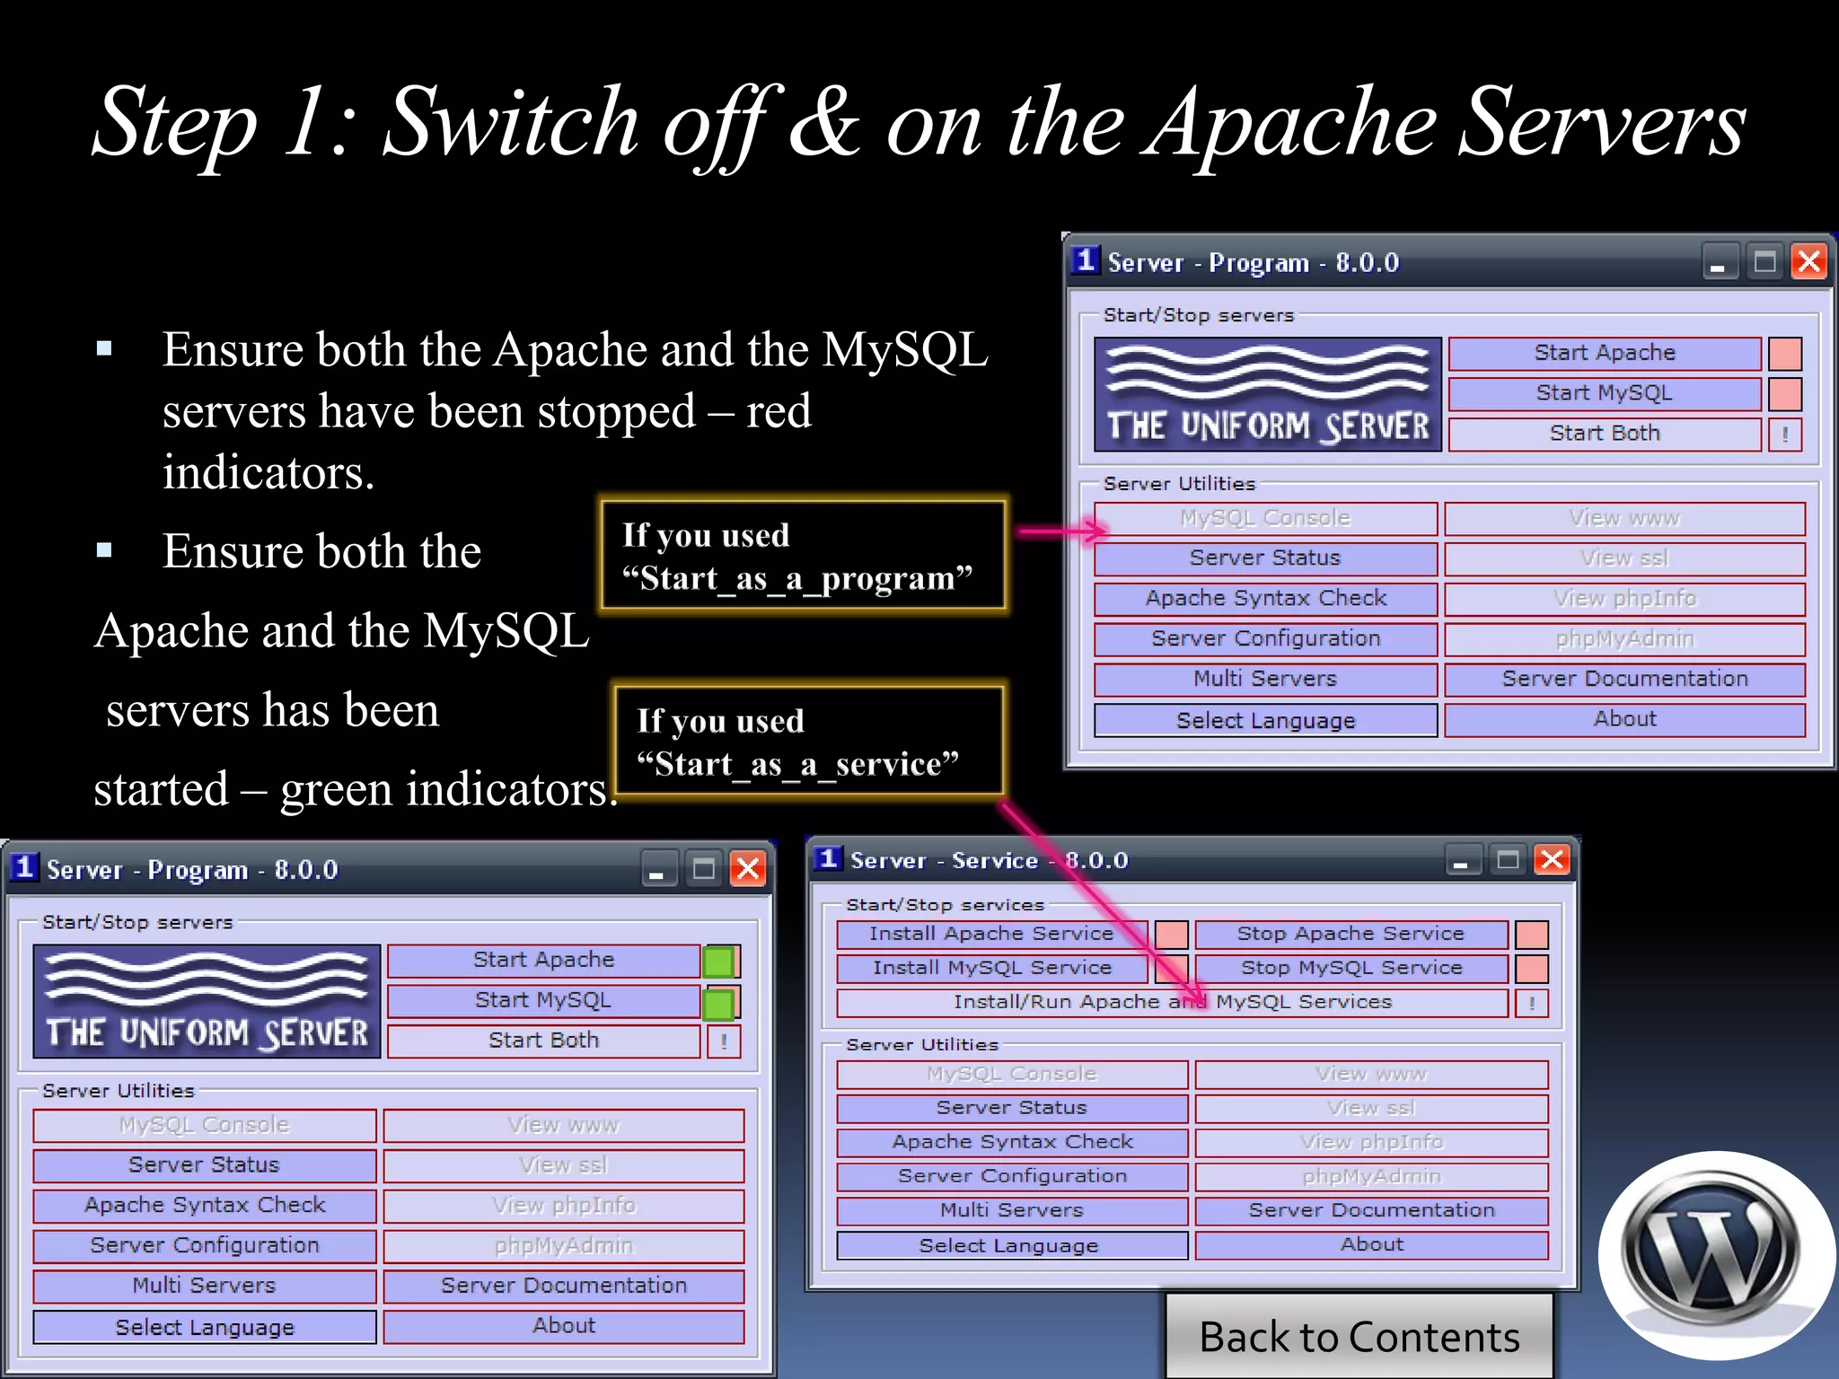Image resolution: width=1839 pixels, height=1379 pixels.
Task: Click Install Apache Service in Service window
Action: [991, 935]
